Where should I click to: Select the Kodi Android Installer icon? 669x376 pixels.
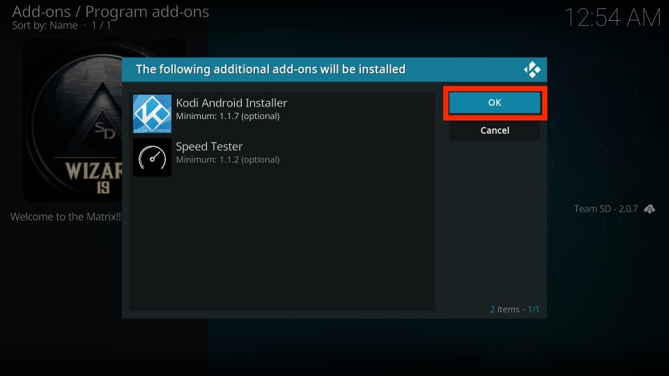click(x=152, y=113)
